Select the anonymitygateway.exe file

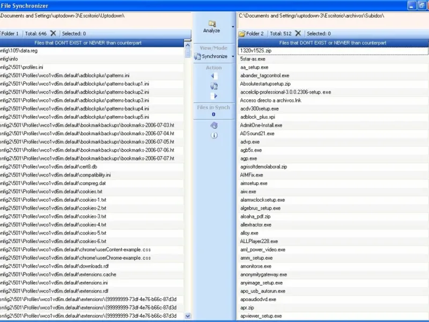pos(333,274)
